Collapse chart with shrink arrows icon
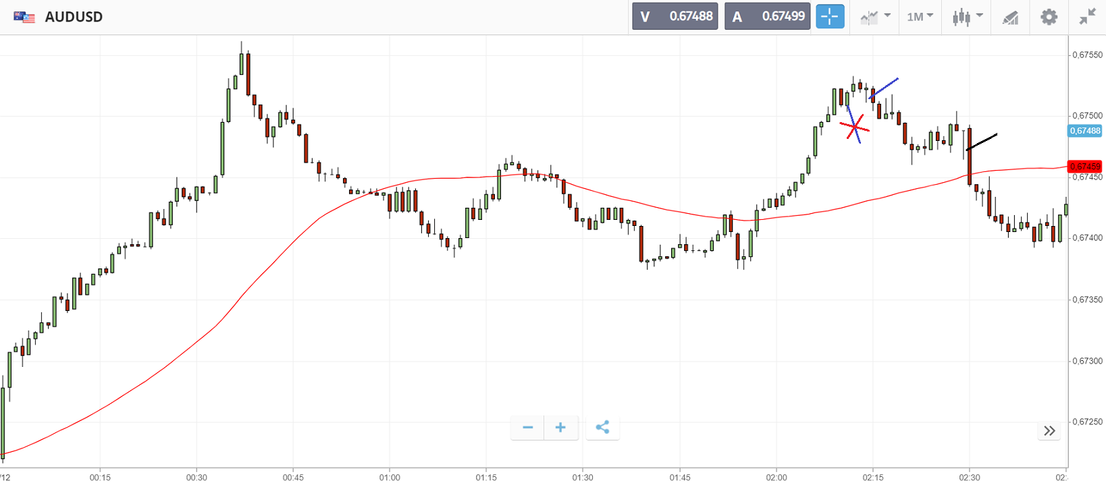This screenshot has height=489, width=1106. click(1087, 17)
